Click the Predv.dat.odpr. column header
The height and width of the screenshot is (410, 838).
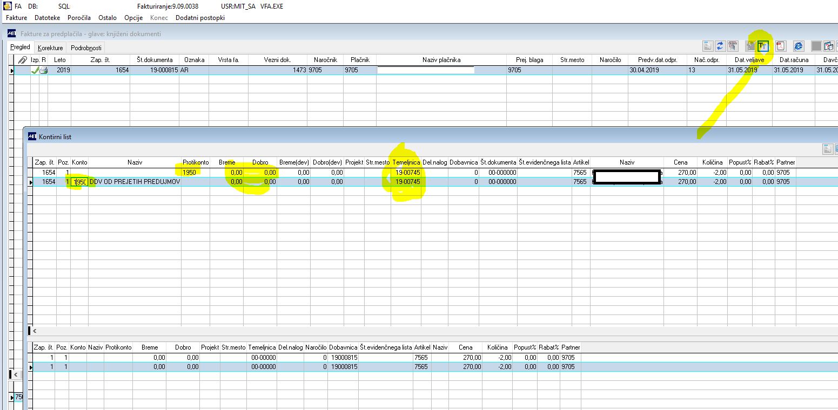[658, 60]
